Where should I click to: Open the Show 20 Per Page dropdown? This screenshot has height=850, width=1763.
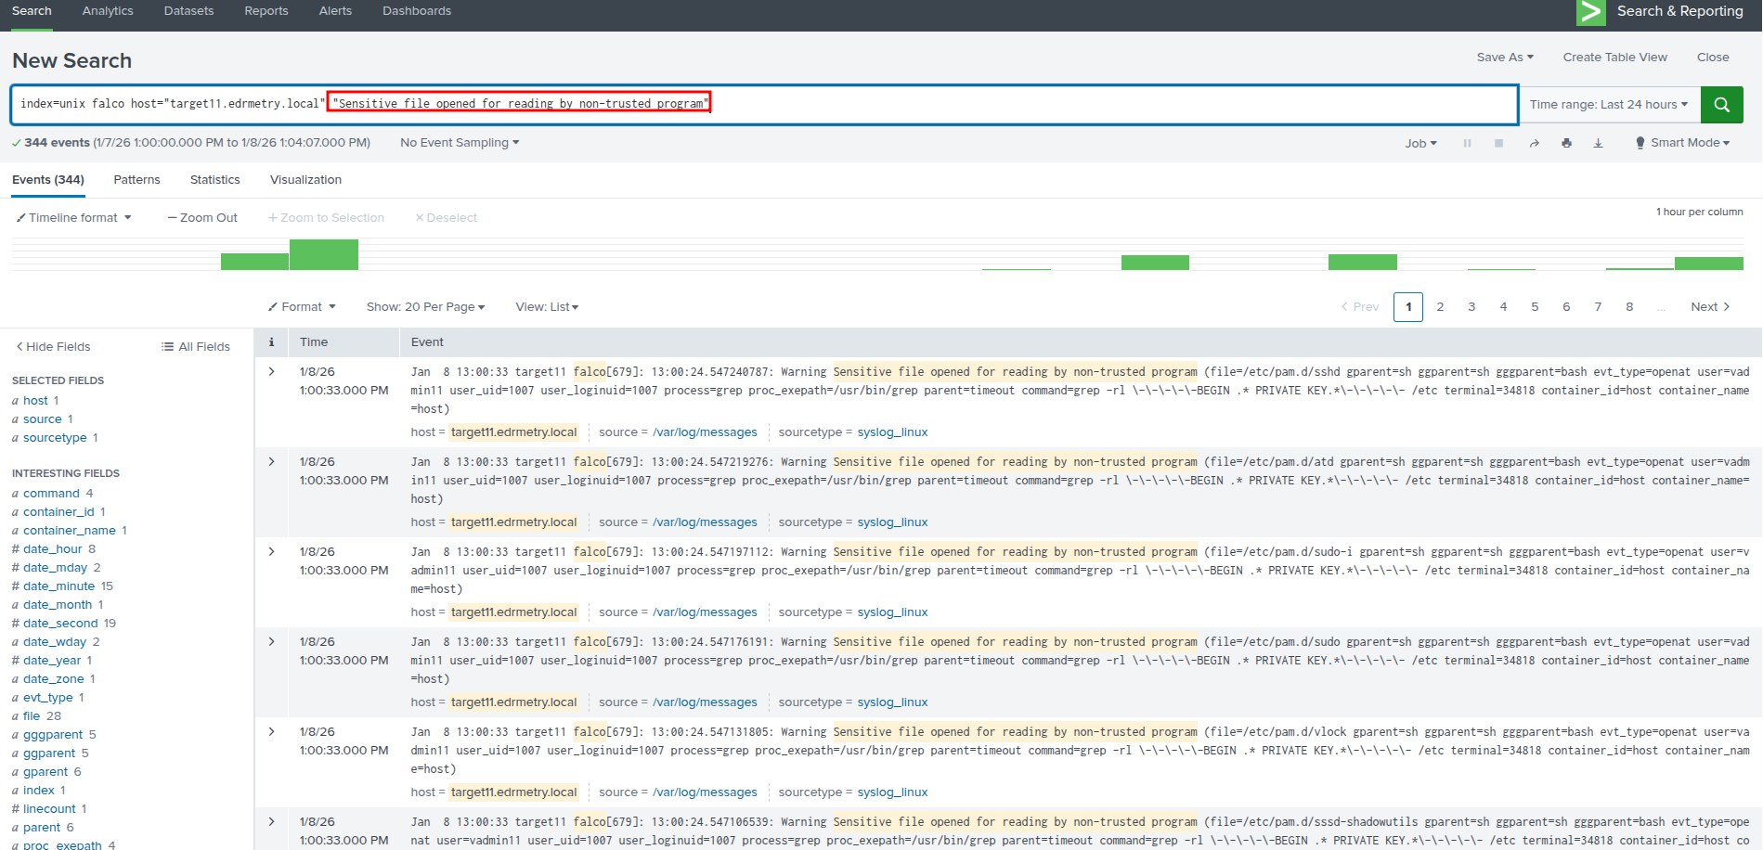pyautogui.click(x=425, y=307)
